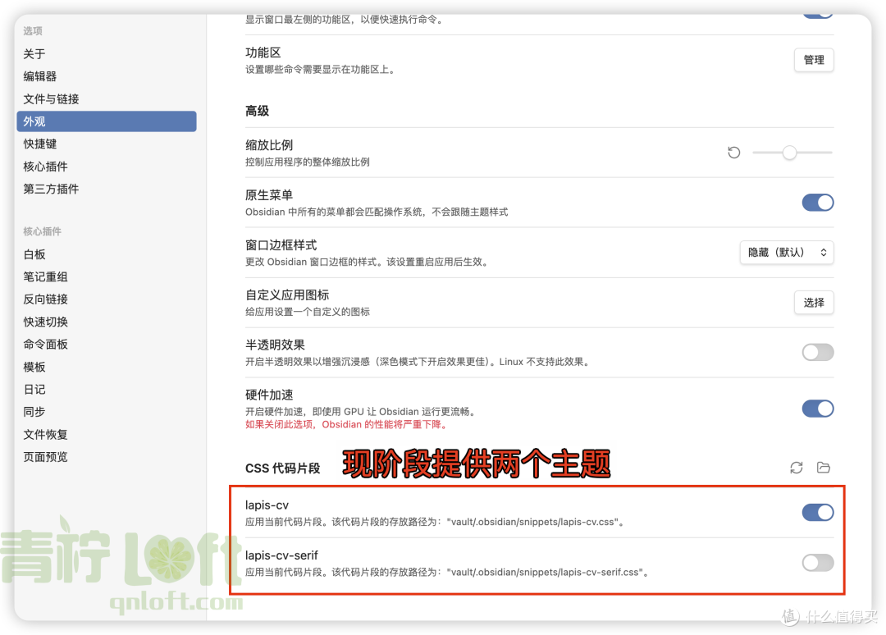This screenshot has height=635, width=886.
Task: Open 笔记重组 plugin settings
Action: point(107,276)
